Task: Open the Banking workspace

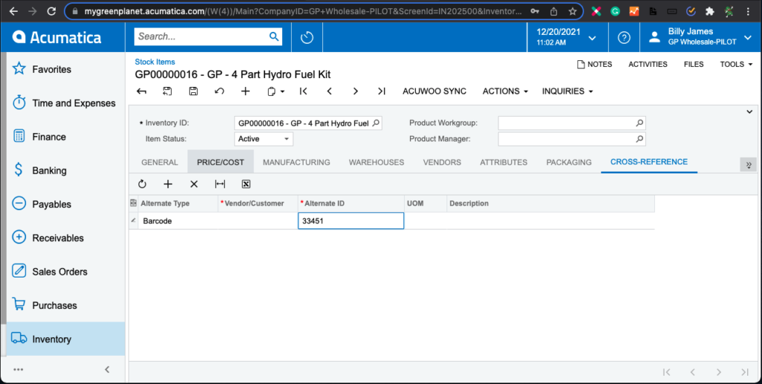Action: 66,170
